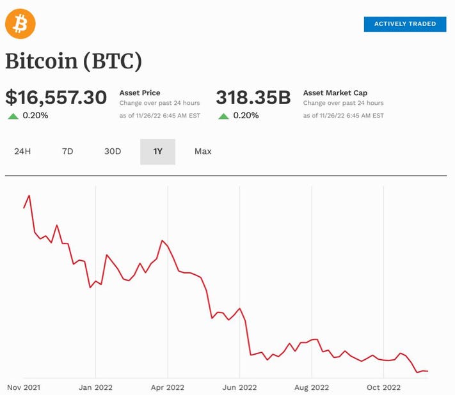Click the Jun 2022 axis label

click(x=239, y=387)
